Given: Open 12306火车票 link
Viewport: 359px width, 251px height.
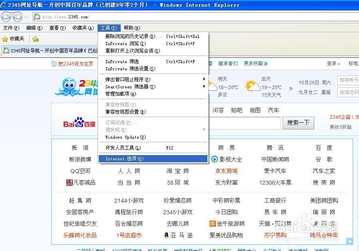Looking at the screenshot, I should 275,183.
